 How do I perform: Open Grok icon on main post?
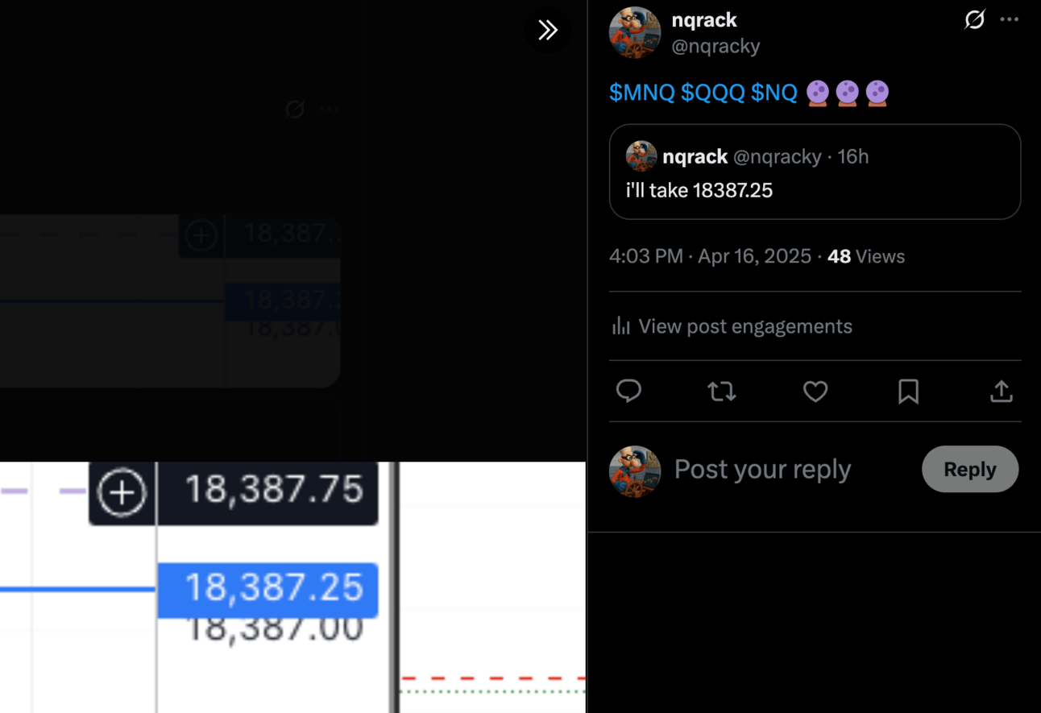pos(975,20)
